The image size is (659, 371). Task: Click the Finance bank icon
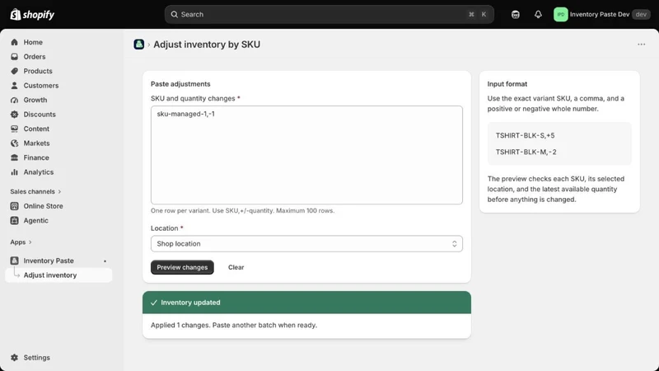pos(14,157)
